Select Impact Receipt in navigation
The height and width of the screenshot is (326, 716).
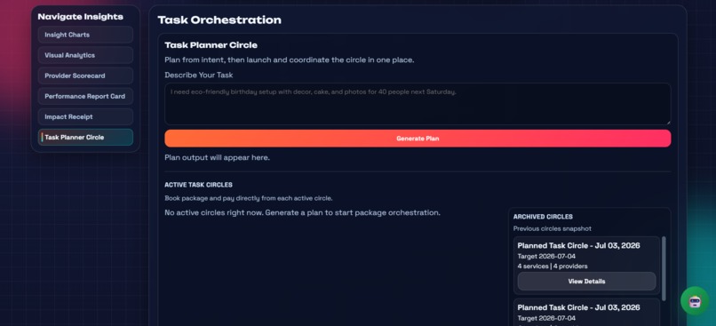tap(85, 117)
